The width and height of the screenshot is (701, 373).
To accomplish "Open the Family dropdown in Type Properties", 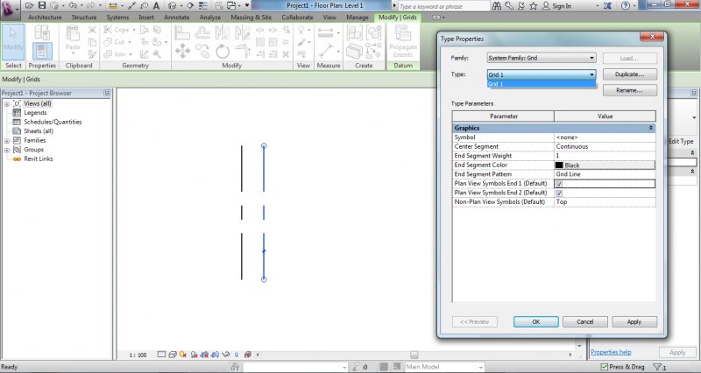I will click(542, 58).
